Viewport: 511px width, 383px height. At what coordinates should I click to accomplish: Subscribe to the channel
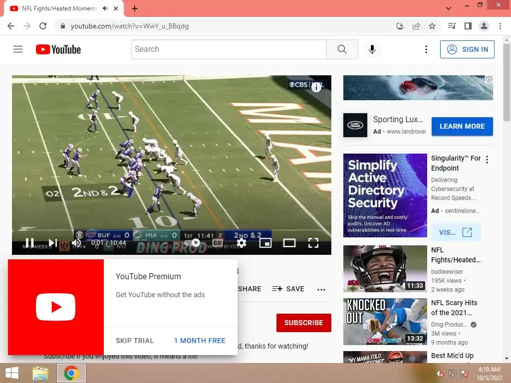coord(304,323)
